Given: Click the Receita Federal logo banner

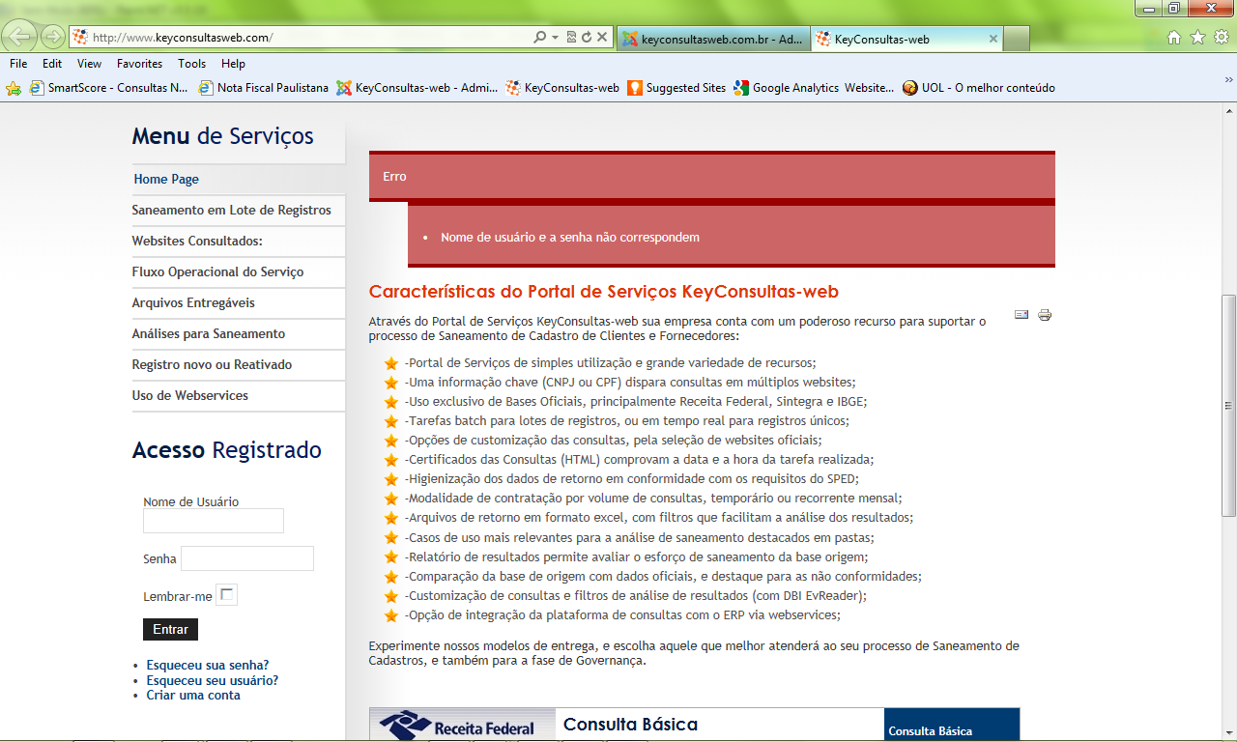Looking at the screenshot, I should [463, 725].
